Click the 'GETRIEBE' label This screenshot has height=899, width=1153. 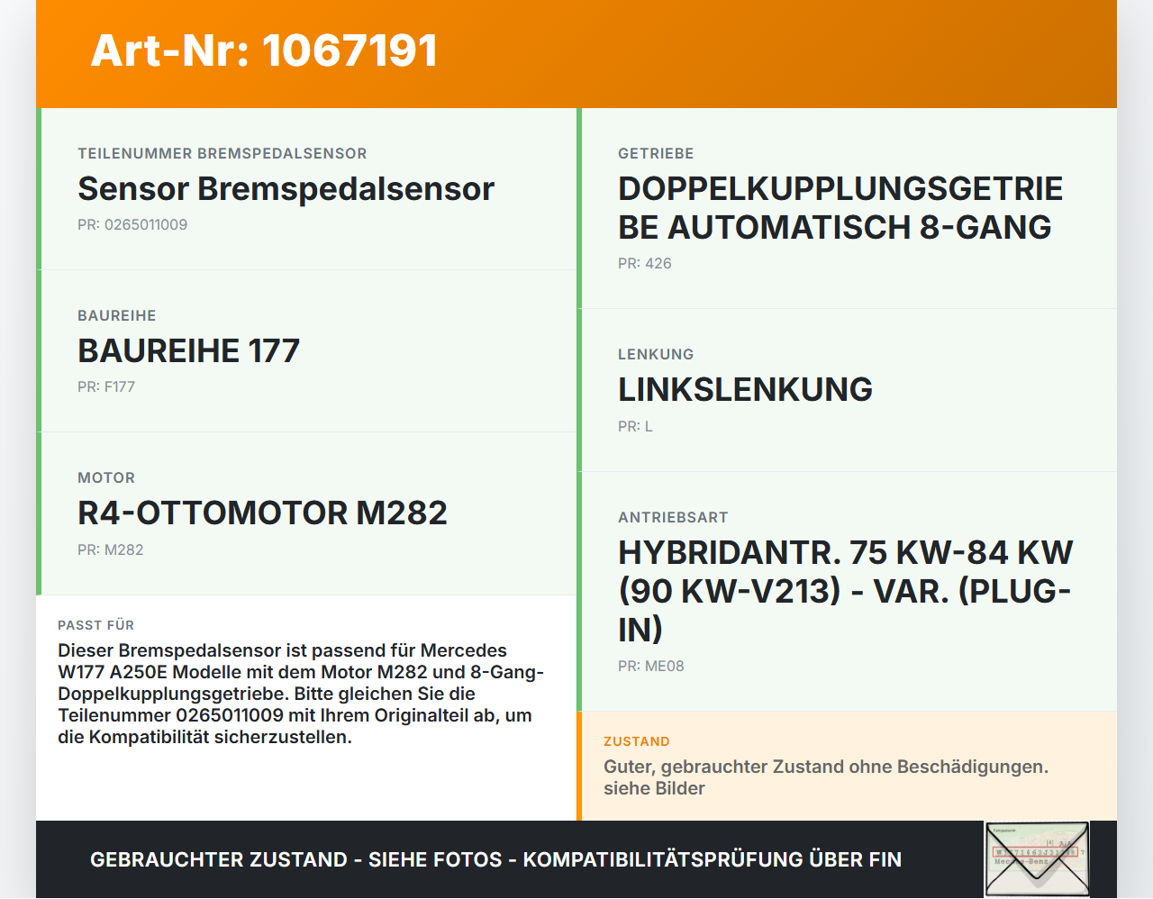pos(656,154)
